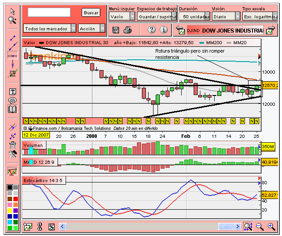Activate the magnifier zoom tool
This screenshot has height=236, width=282.
pyautogui.click(x=12, y=20)
